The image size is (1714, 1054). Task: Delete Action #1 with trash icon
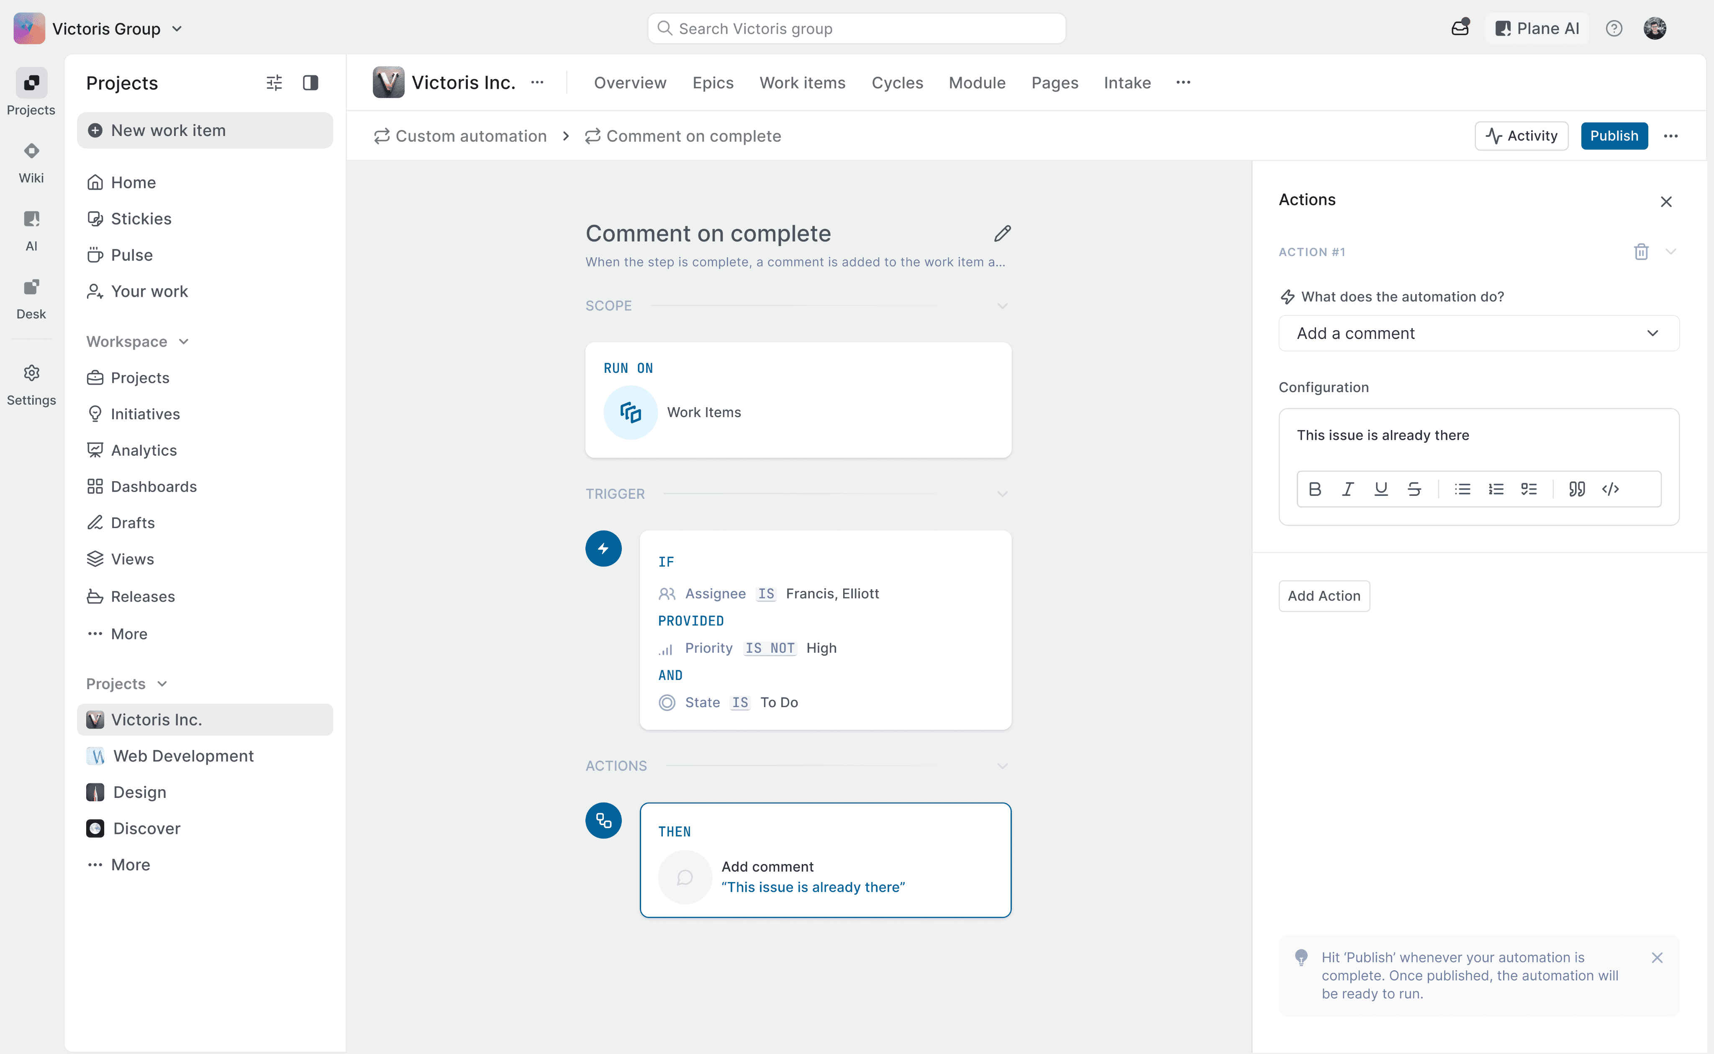[x=1641, y=251]
